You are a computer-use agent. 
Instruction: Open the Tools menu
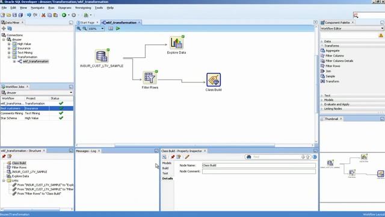coord(99,8)
